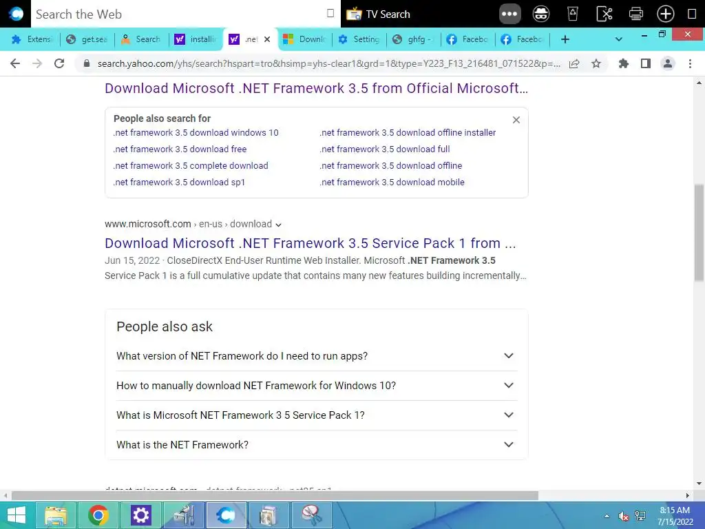Screen dimensions: 705x529
Task: Bookmark this page with the star icon
Action: tap(596, 63)
